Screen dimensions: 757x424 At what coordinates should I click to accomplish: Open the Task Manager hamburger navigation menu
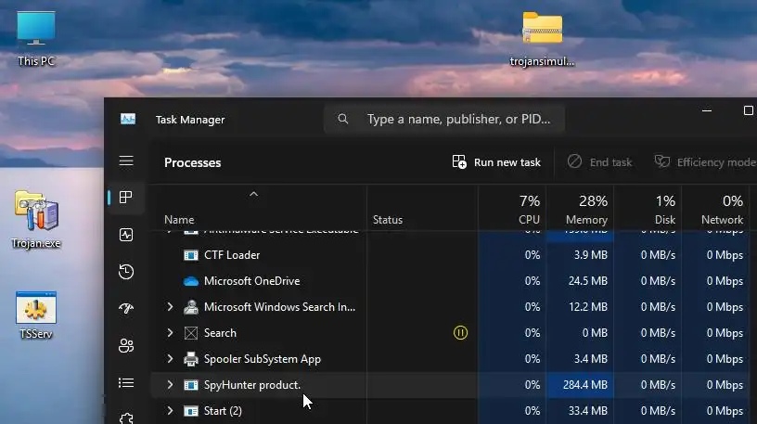click(126, 161)
